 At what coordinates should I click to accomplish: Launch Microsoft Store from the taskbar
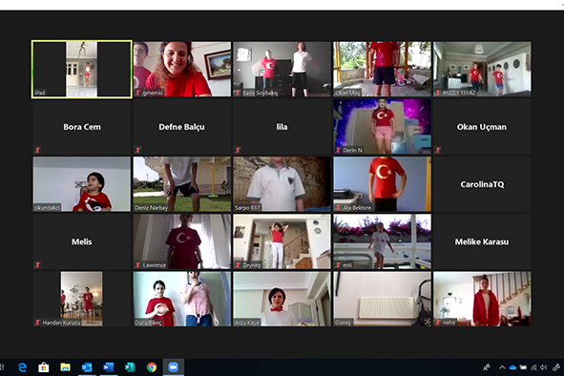(44, 367)
